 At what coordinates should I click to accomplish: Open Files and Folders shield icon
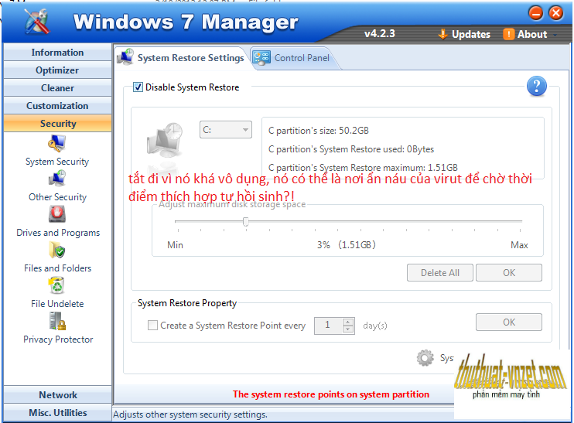56,250
